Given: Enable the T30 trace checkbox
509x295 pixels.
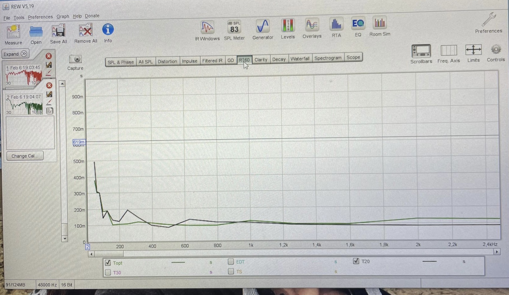Looking at the screenshot, I should [108, 273].
